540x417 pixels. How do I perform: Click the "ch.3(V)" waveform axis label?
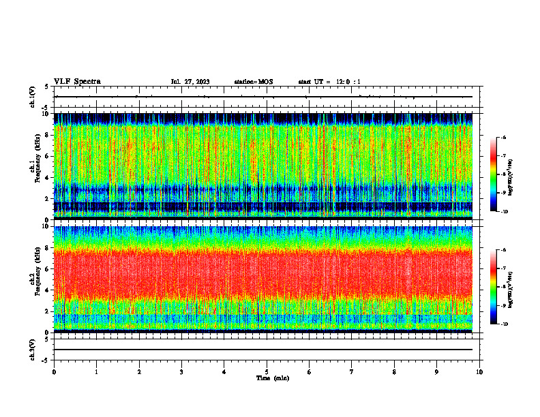(33, 350)
